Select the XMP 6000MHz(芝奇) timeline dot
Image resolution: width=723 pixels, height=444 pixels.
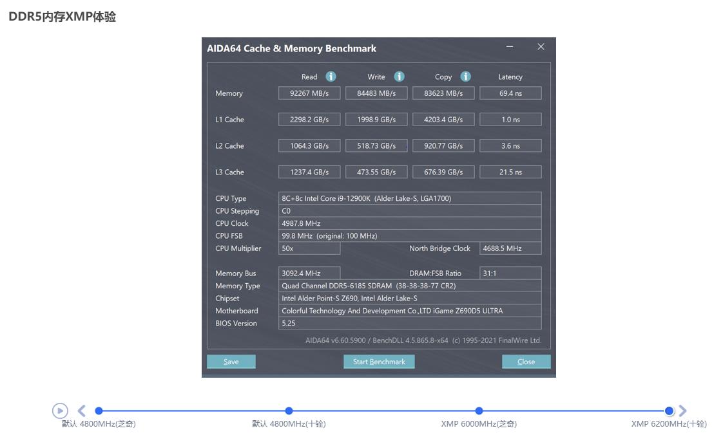coord(479,411)
